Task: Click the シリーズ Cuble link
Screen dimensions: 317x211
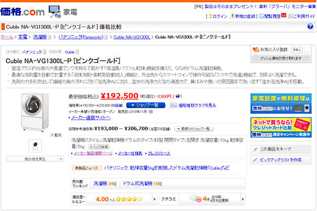Action: click(70, 52)
